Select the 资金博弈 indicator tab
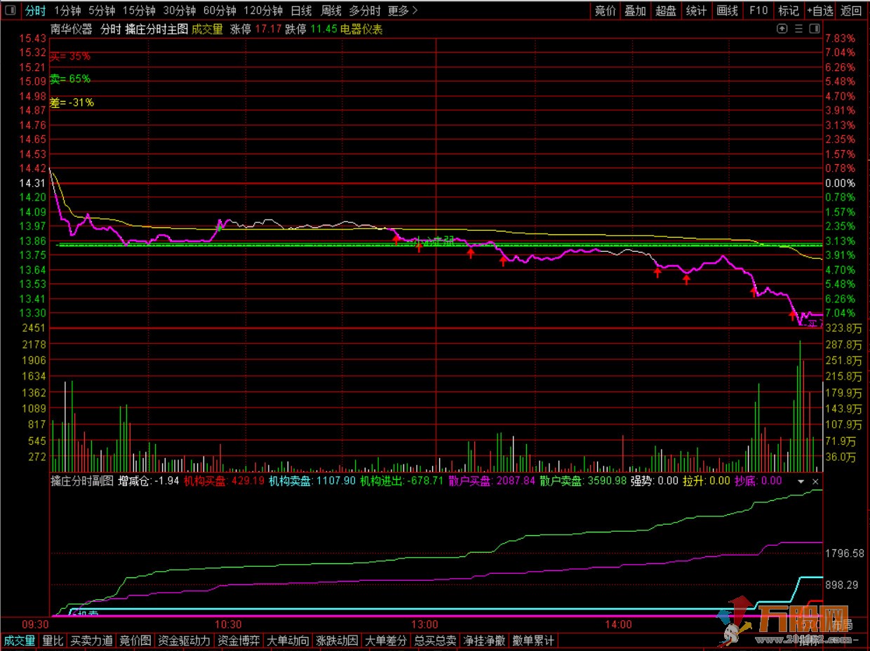Viewport: 870px width, 651px height. (x=238, y=640)
